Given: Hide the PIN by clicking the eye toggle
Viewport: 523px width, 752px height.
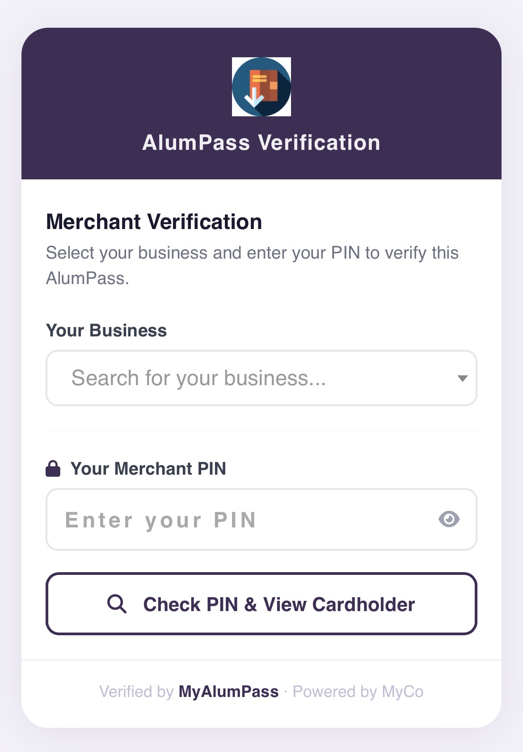Looking at the screenshot, I should 449,519.
